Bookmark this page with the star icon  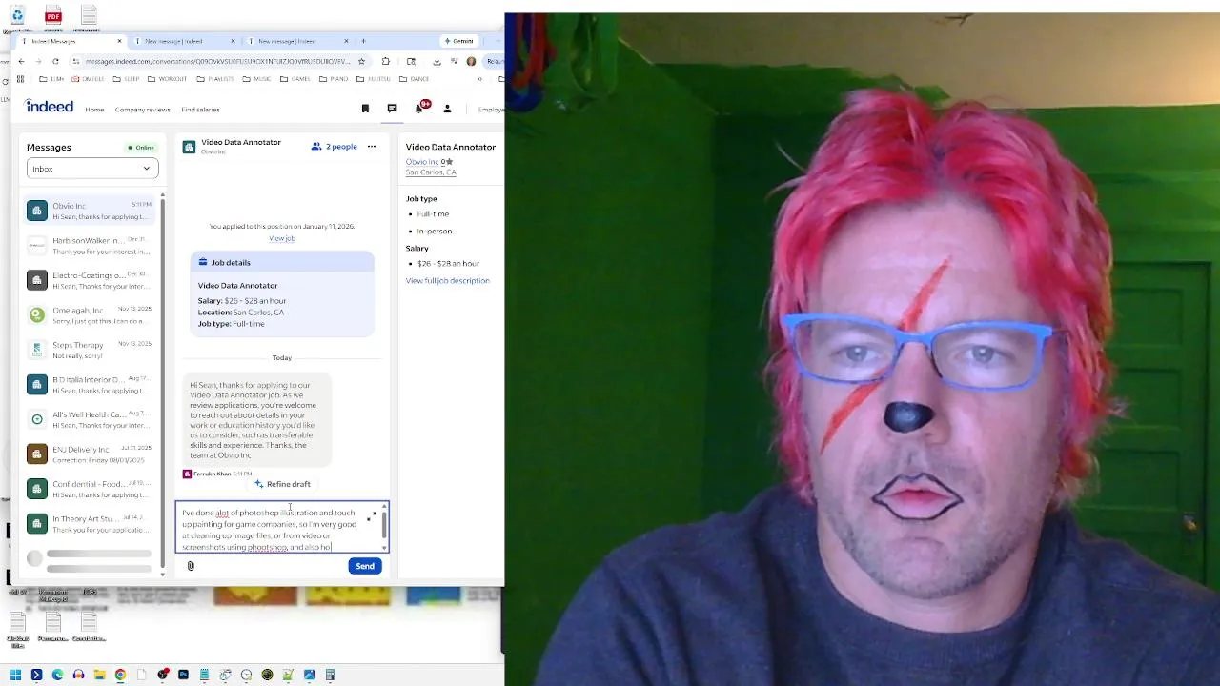(361, 61)
